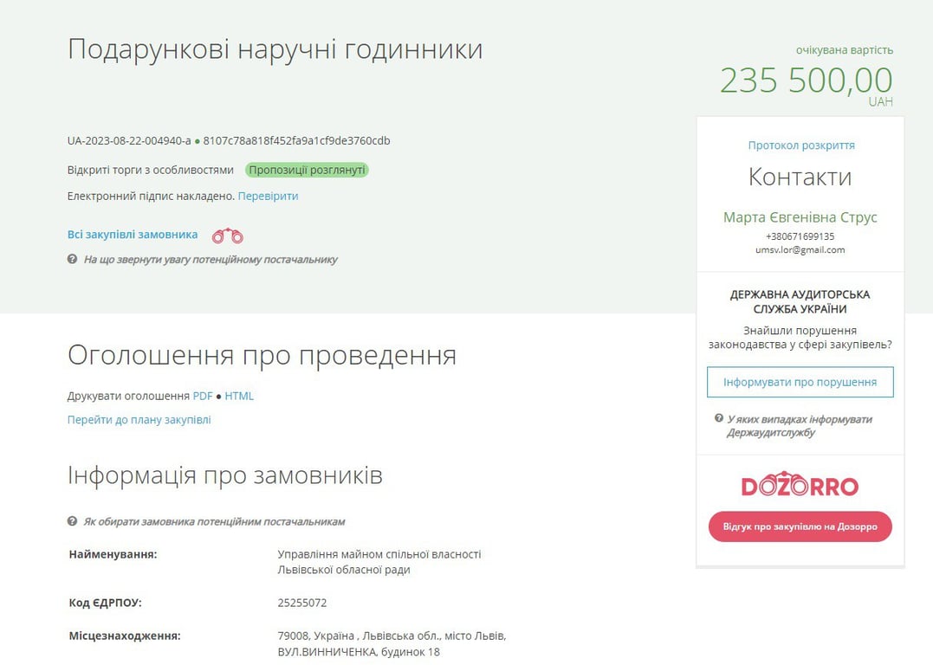Click the green "Пропозиції розглянуті" status badge

[x=306, y=170]
